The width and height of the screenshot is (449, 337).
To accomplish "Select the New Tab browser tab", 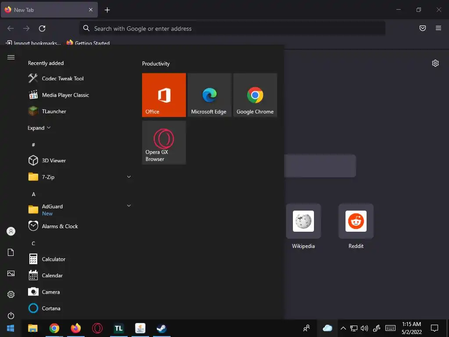I will pos(49,10).
